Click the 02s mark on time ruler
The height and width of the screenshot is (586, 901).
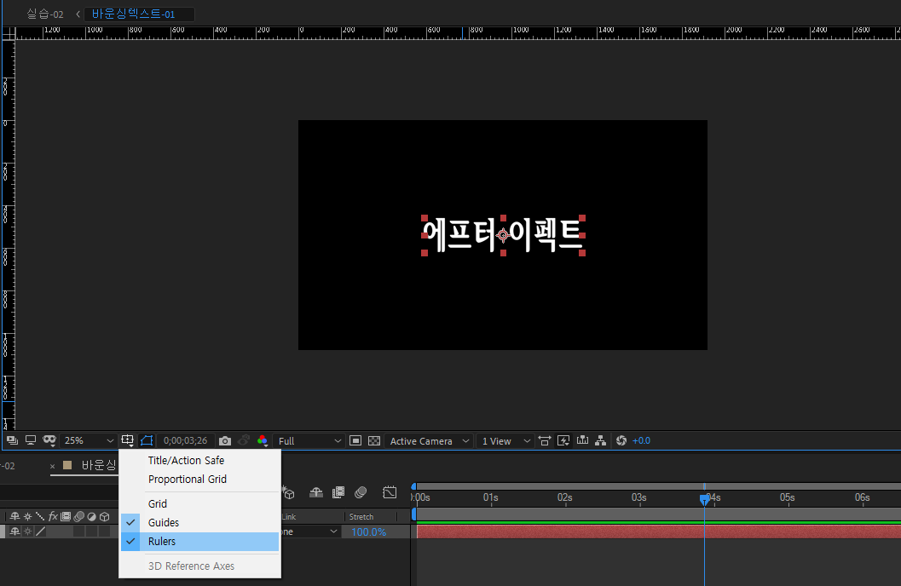[565, 497]
